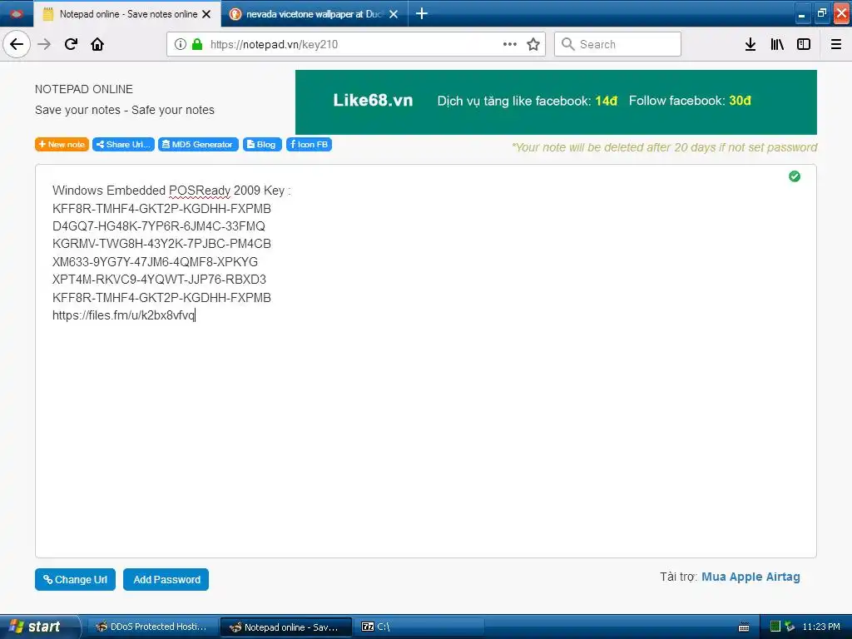This screenshot has height=639, width=852.
Task: Open the downloads panel
Action: pos(750,44)
